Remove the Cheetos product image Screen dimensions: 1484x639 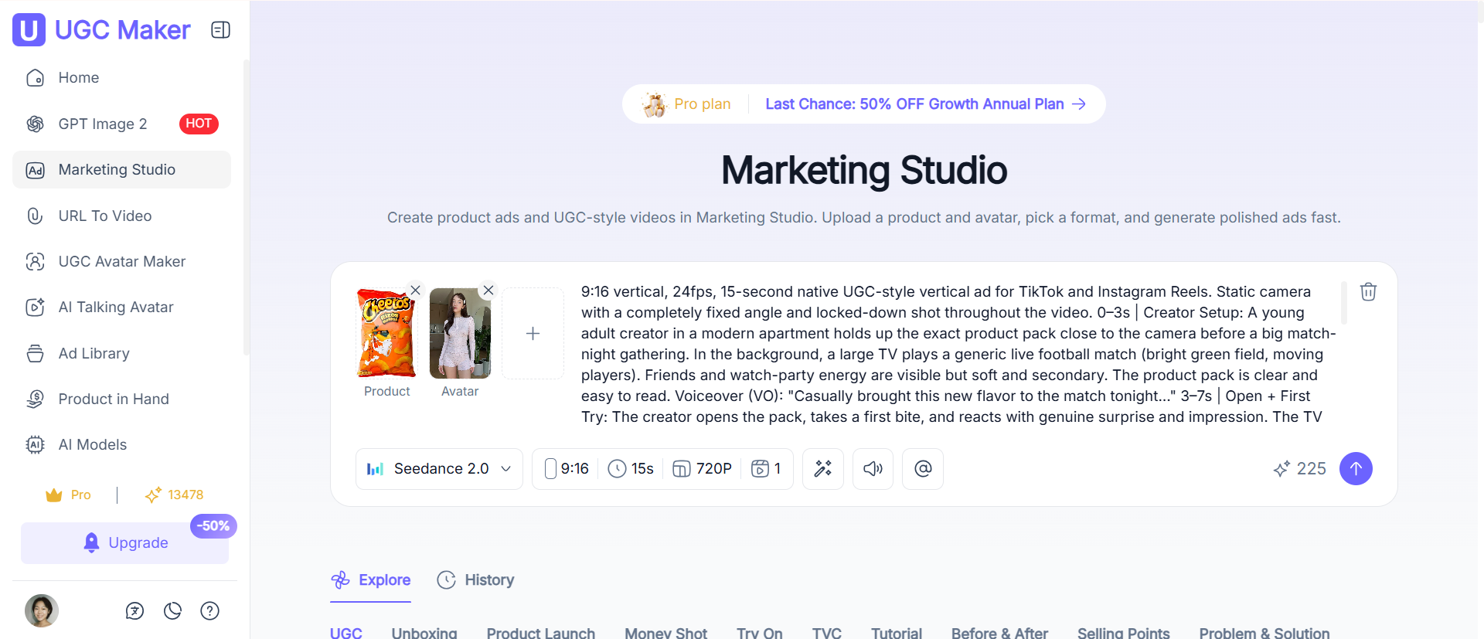pyautogui.click(x=415, y=291)
